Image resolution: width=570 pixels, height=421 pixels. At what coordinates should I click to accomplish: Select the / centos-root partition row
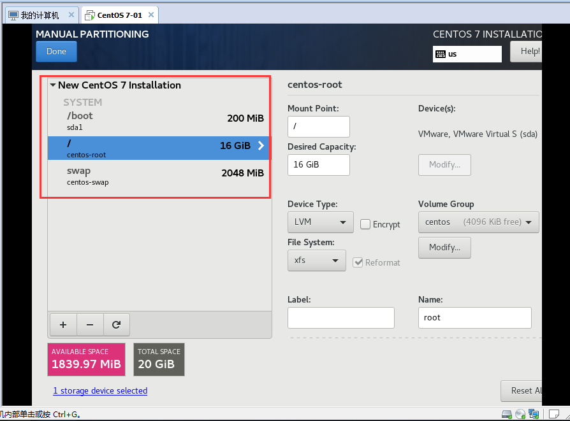click(x=159, y=148)
